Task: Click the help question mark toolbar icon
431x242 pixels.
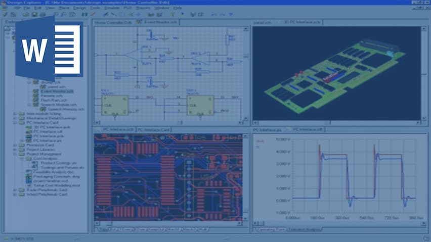Action: [231, 15]
